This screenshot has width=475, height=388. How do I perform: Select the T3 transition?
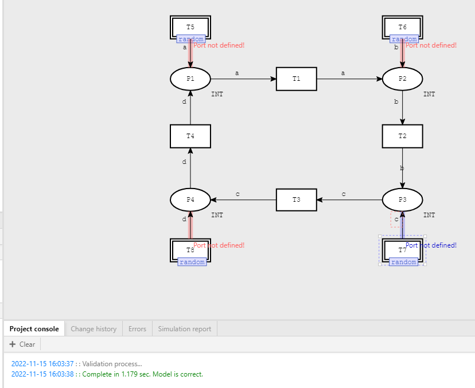tap(296, 199)
